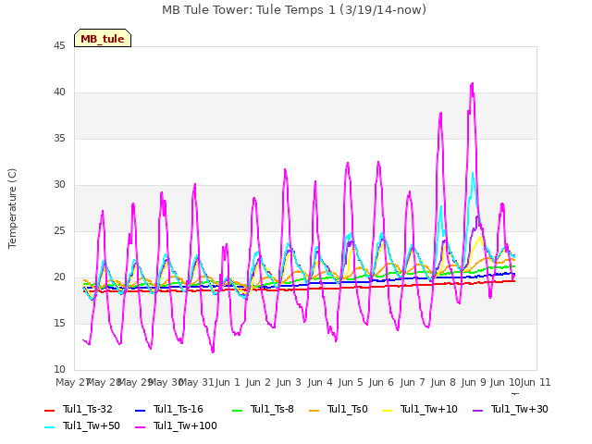592x444 pixels.
Task: Click the Jun 9 x-axis date label
Action: pos(474,382)
